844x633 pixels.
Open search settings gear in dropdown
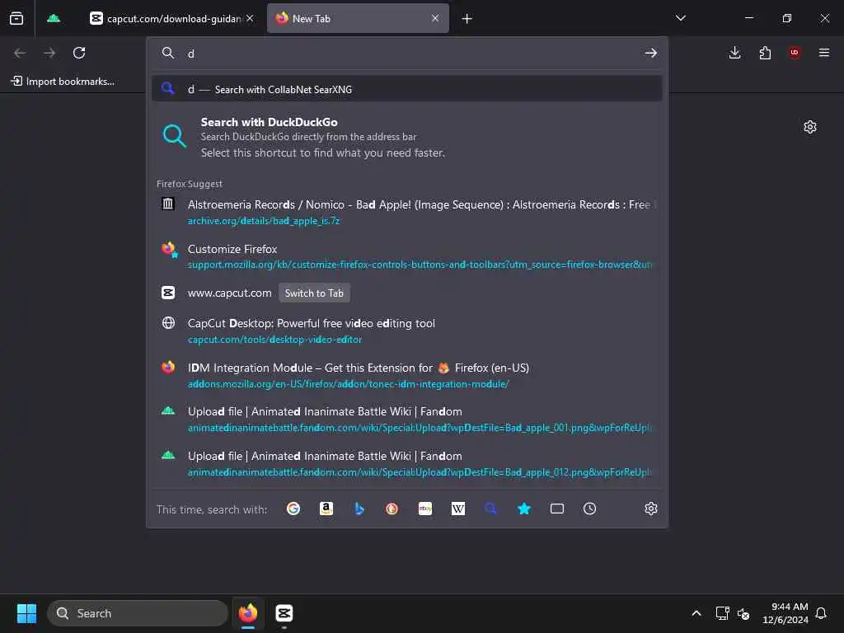click(x=651, y=509)
